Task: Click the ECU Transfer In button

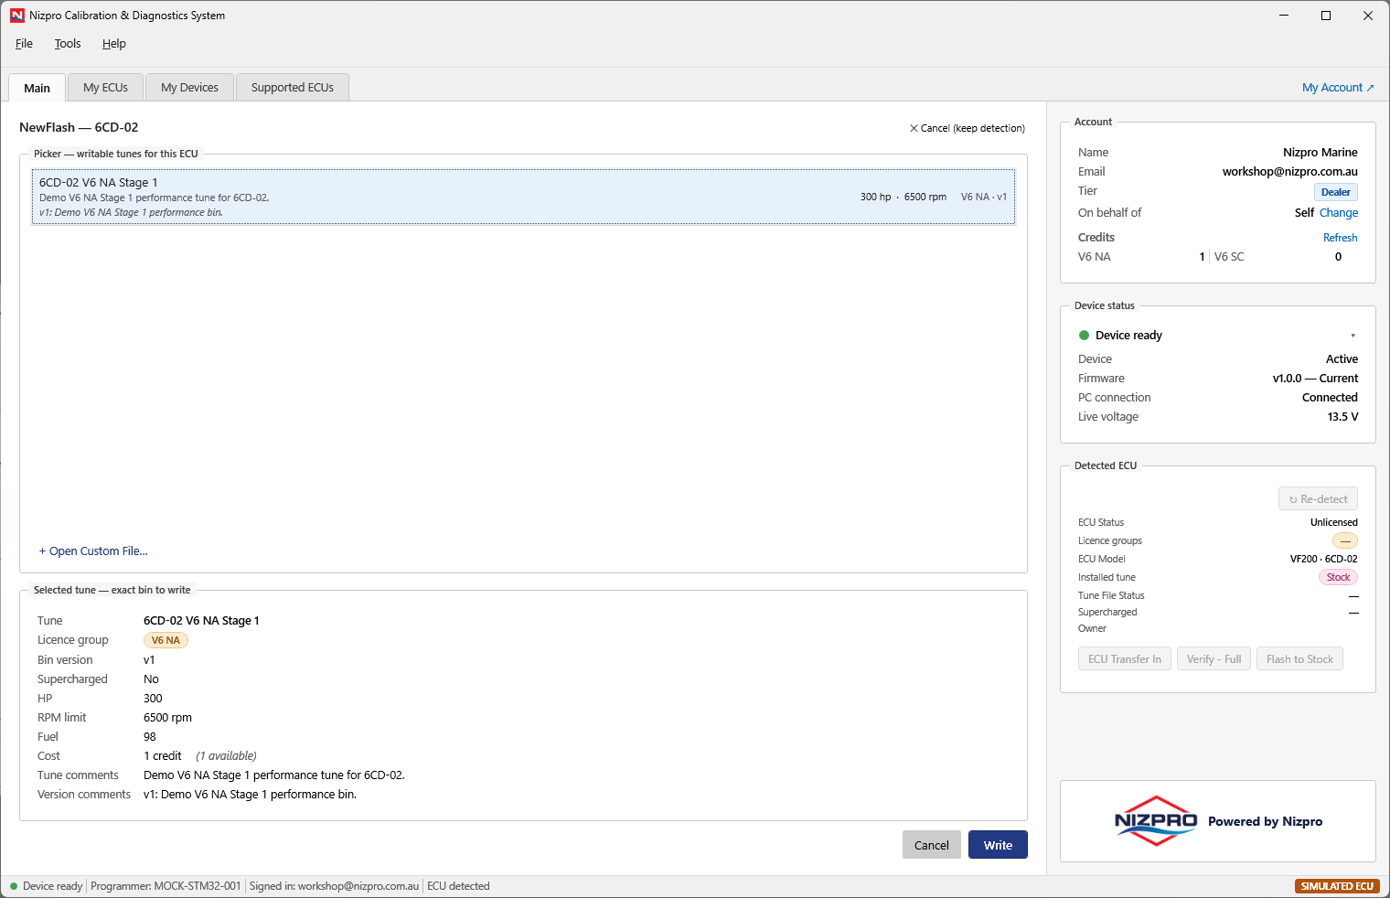Action: 1124,659
